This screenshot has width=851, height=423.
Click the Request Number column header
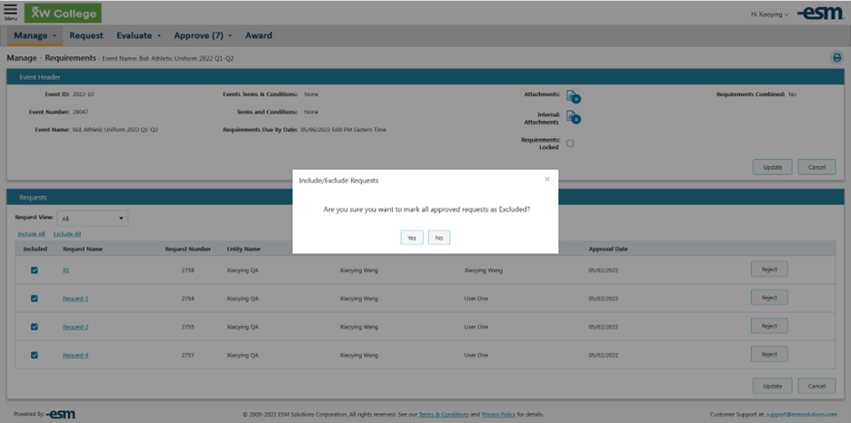click(188, 249)
